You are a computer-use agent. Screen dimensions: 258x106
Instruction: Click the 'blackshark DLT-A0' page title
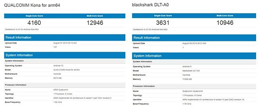click(x=150, y=5)
